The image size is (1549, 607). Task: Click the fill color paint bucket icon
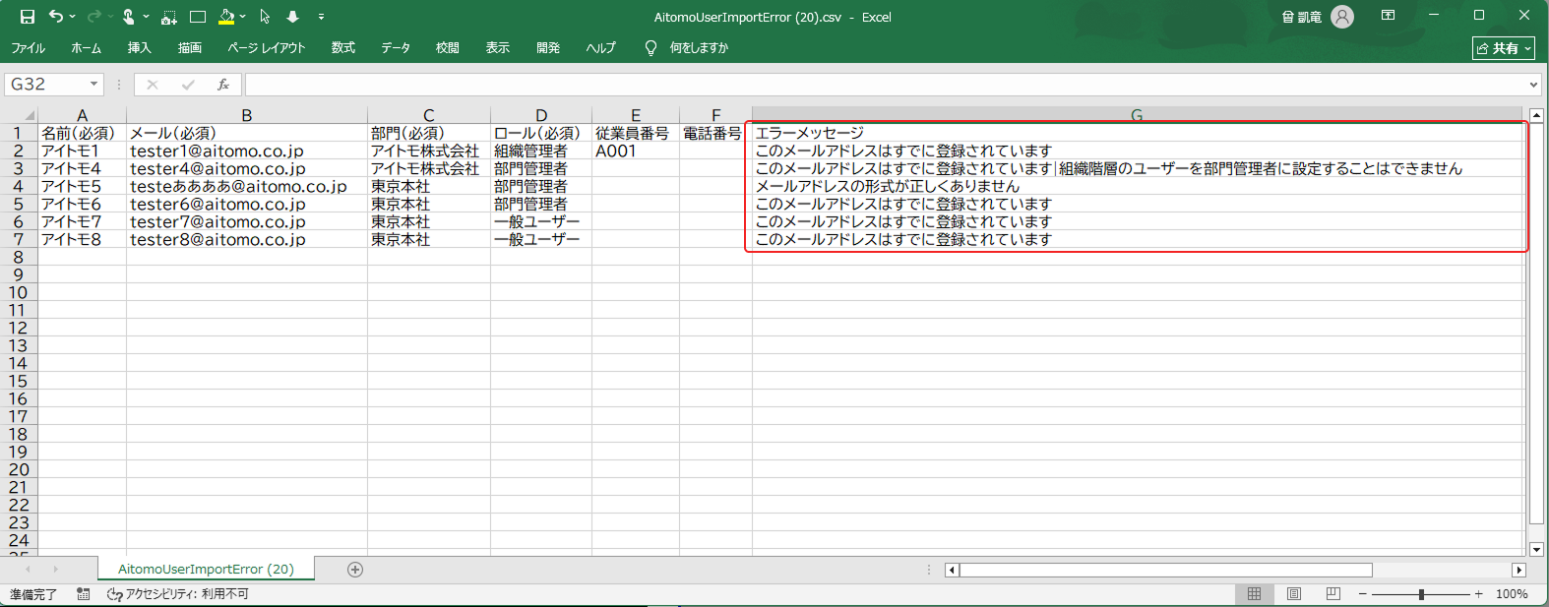coord(226,17)
